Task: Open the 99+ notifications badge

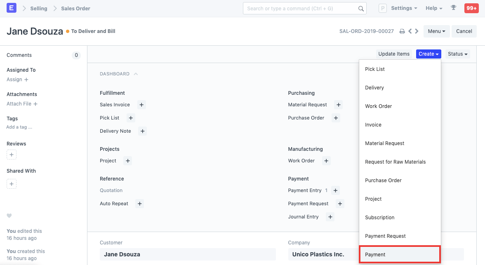Action: click(x=471, y=8)
